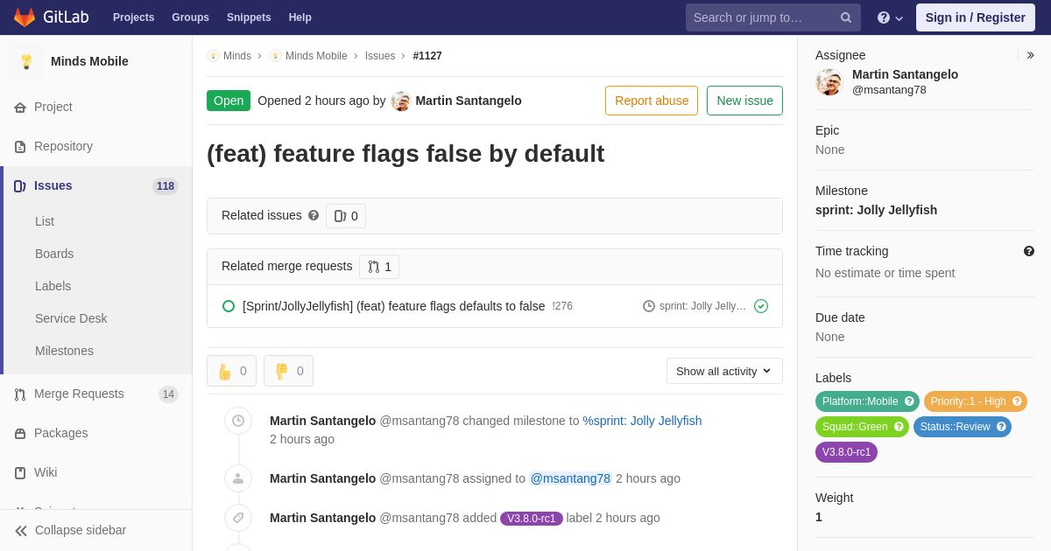
Task: Click the GitLab fox logo
Action: [25, 17]
